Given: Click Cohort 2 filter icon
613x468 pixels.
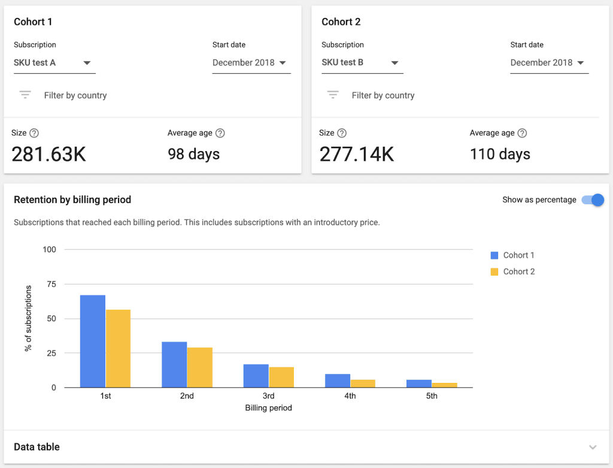Looking at the screenshot, I should point(333,95).
